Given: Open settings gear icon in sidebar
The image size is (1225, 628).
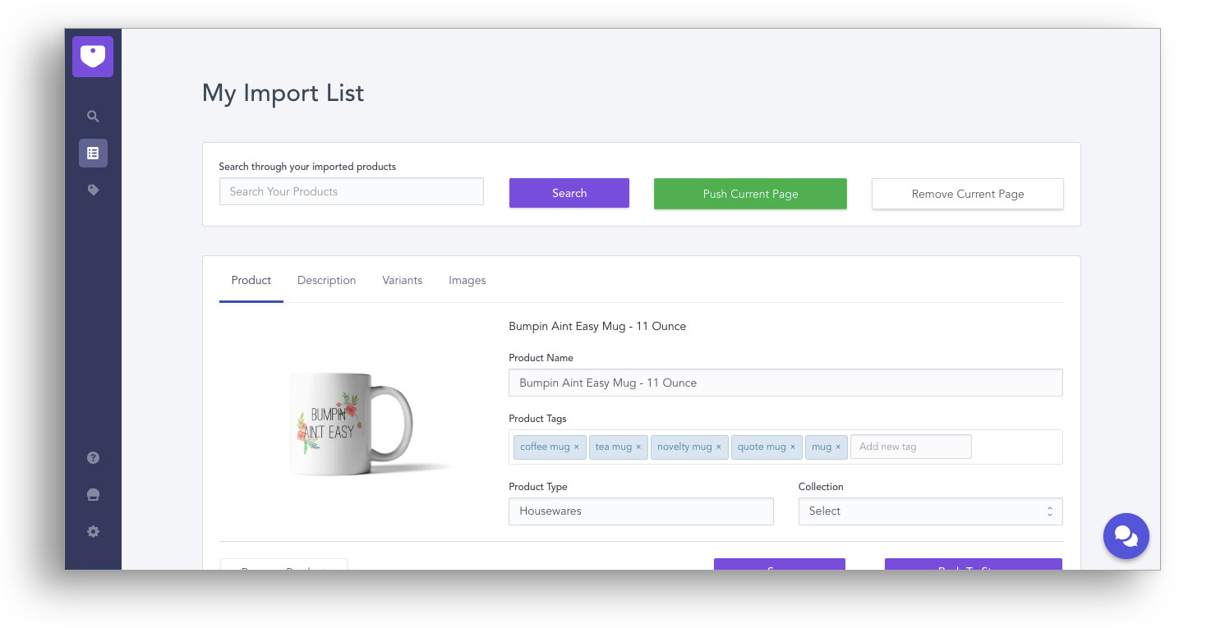Looking at the screenshot, I should tap(93, 532).
